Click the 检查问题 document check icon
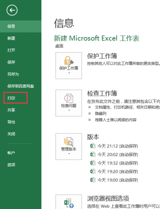Image resolution: width=160 pixels, height=209 pixels. [x=69, y=98]
